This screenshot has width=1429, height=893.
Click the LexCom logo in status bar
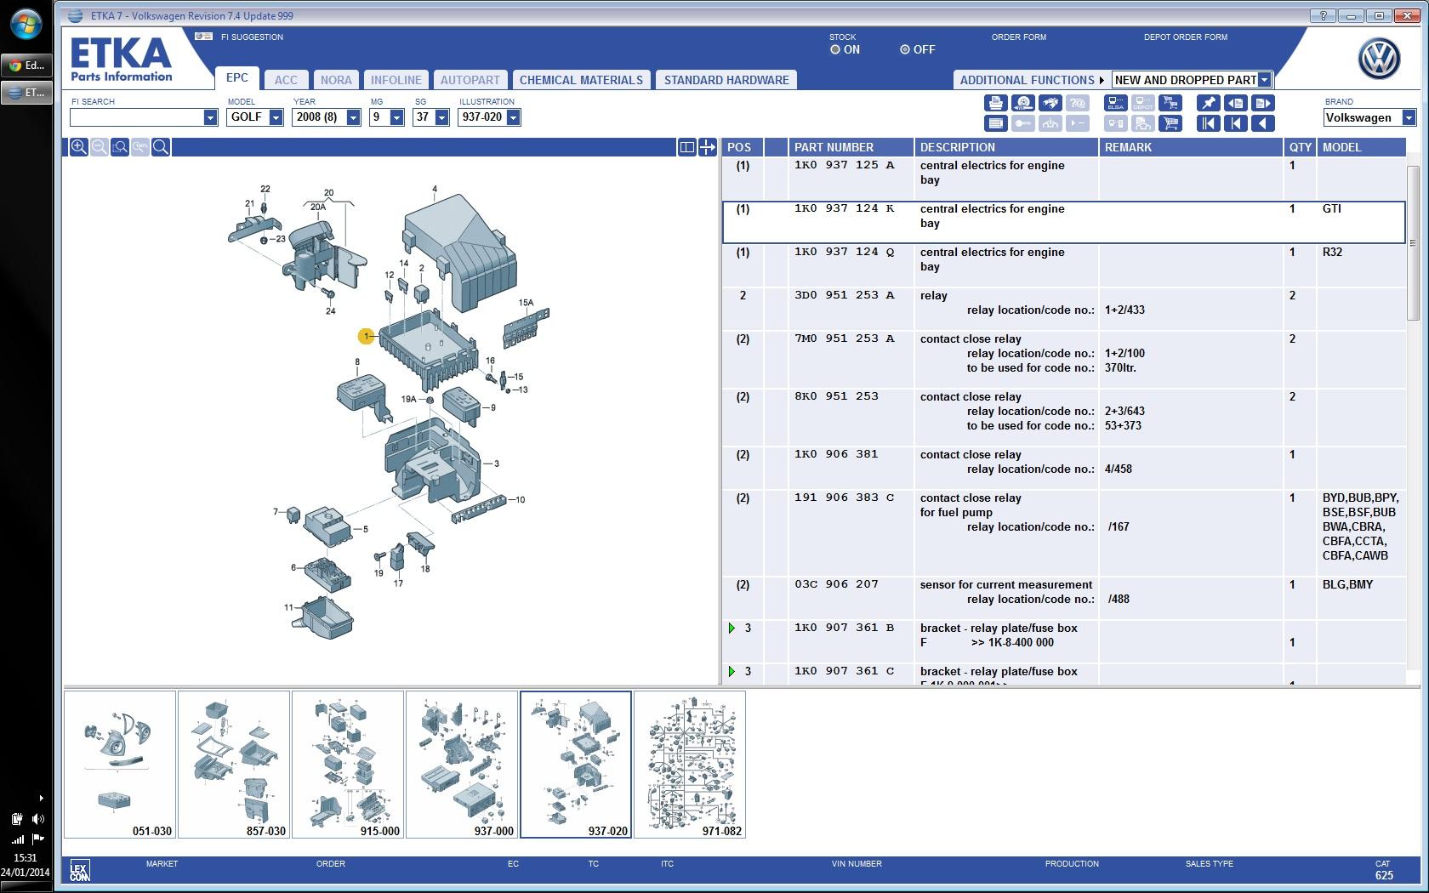pyautogui.click(x=79, y=870)
